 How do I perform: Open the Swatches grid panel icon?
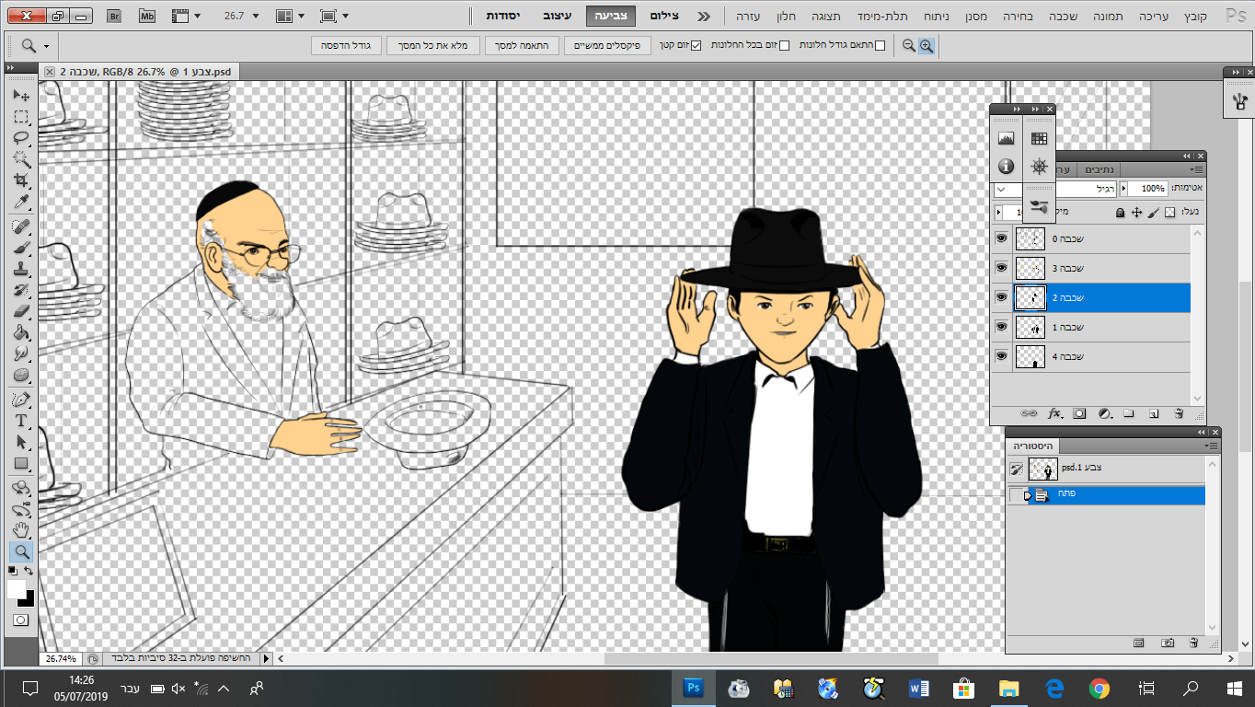(1040, 139)
